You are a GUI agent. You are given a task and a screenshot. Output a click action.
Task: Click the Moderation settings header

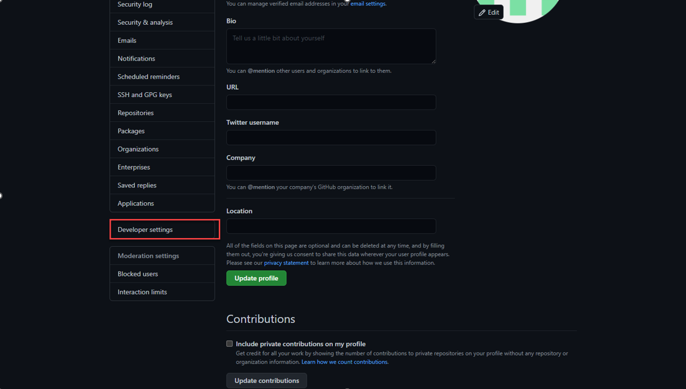point(162,255)
